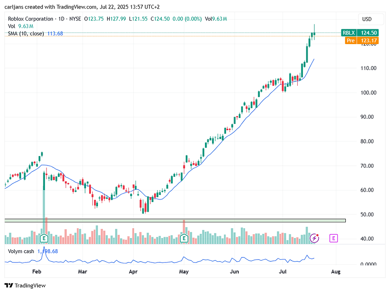Click the Jul label on time axis
This screenshot has height=293, width=390.
pyautogui.click(x=283, y=272)
